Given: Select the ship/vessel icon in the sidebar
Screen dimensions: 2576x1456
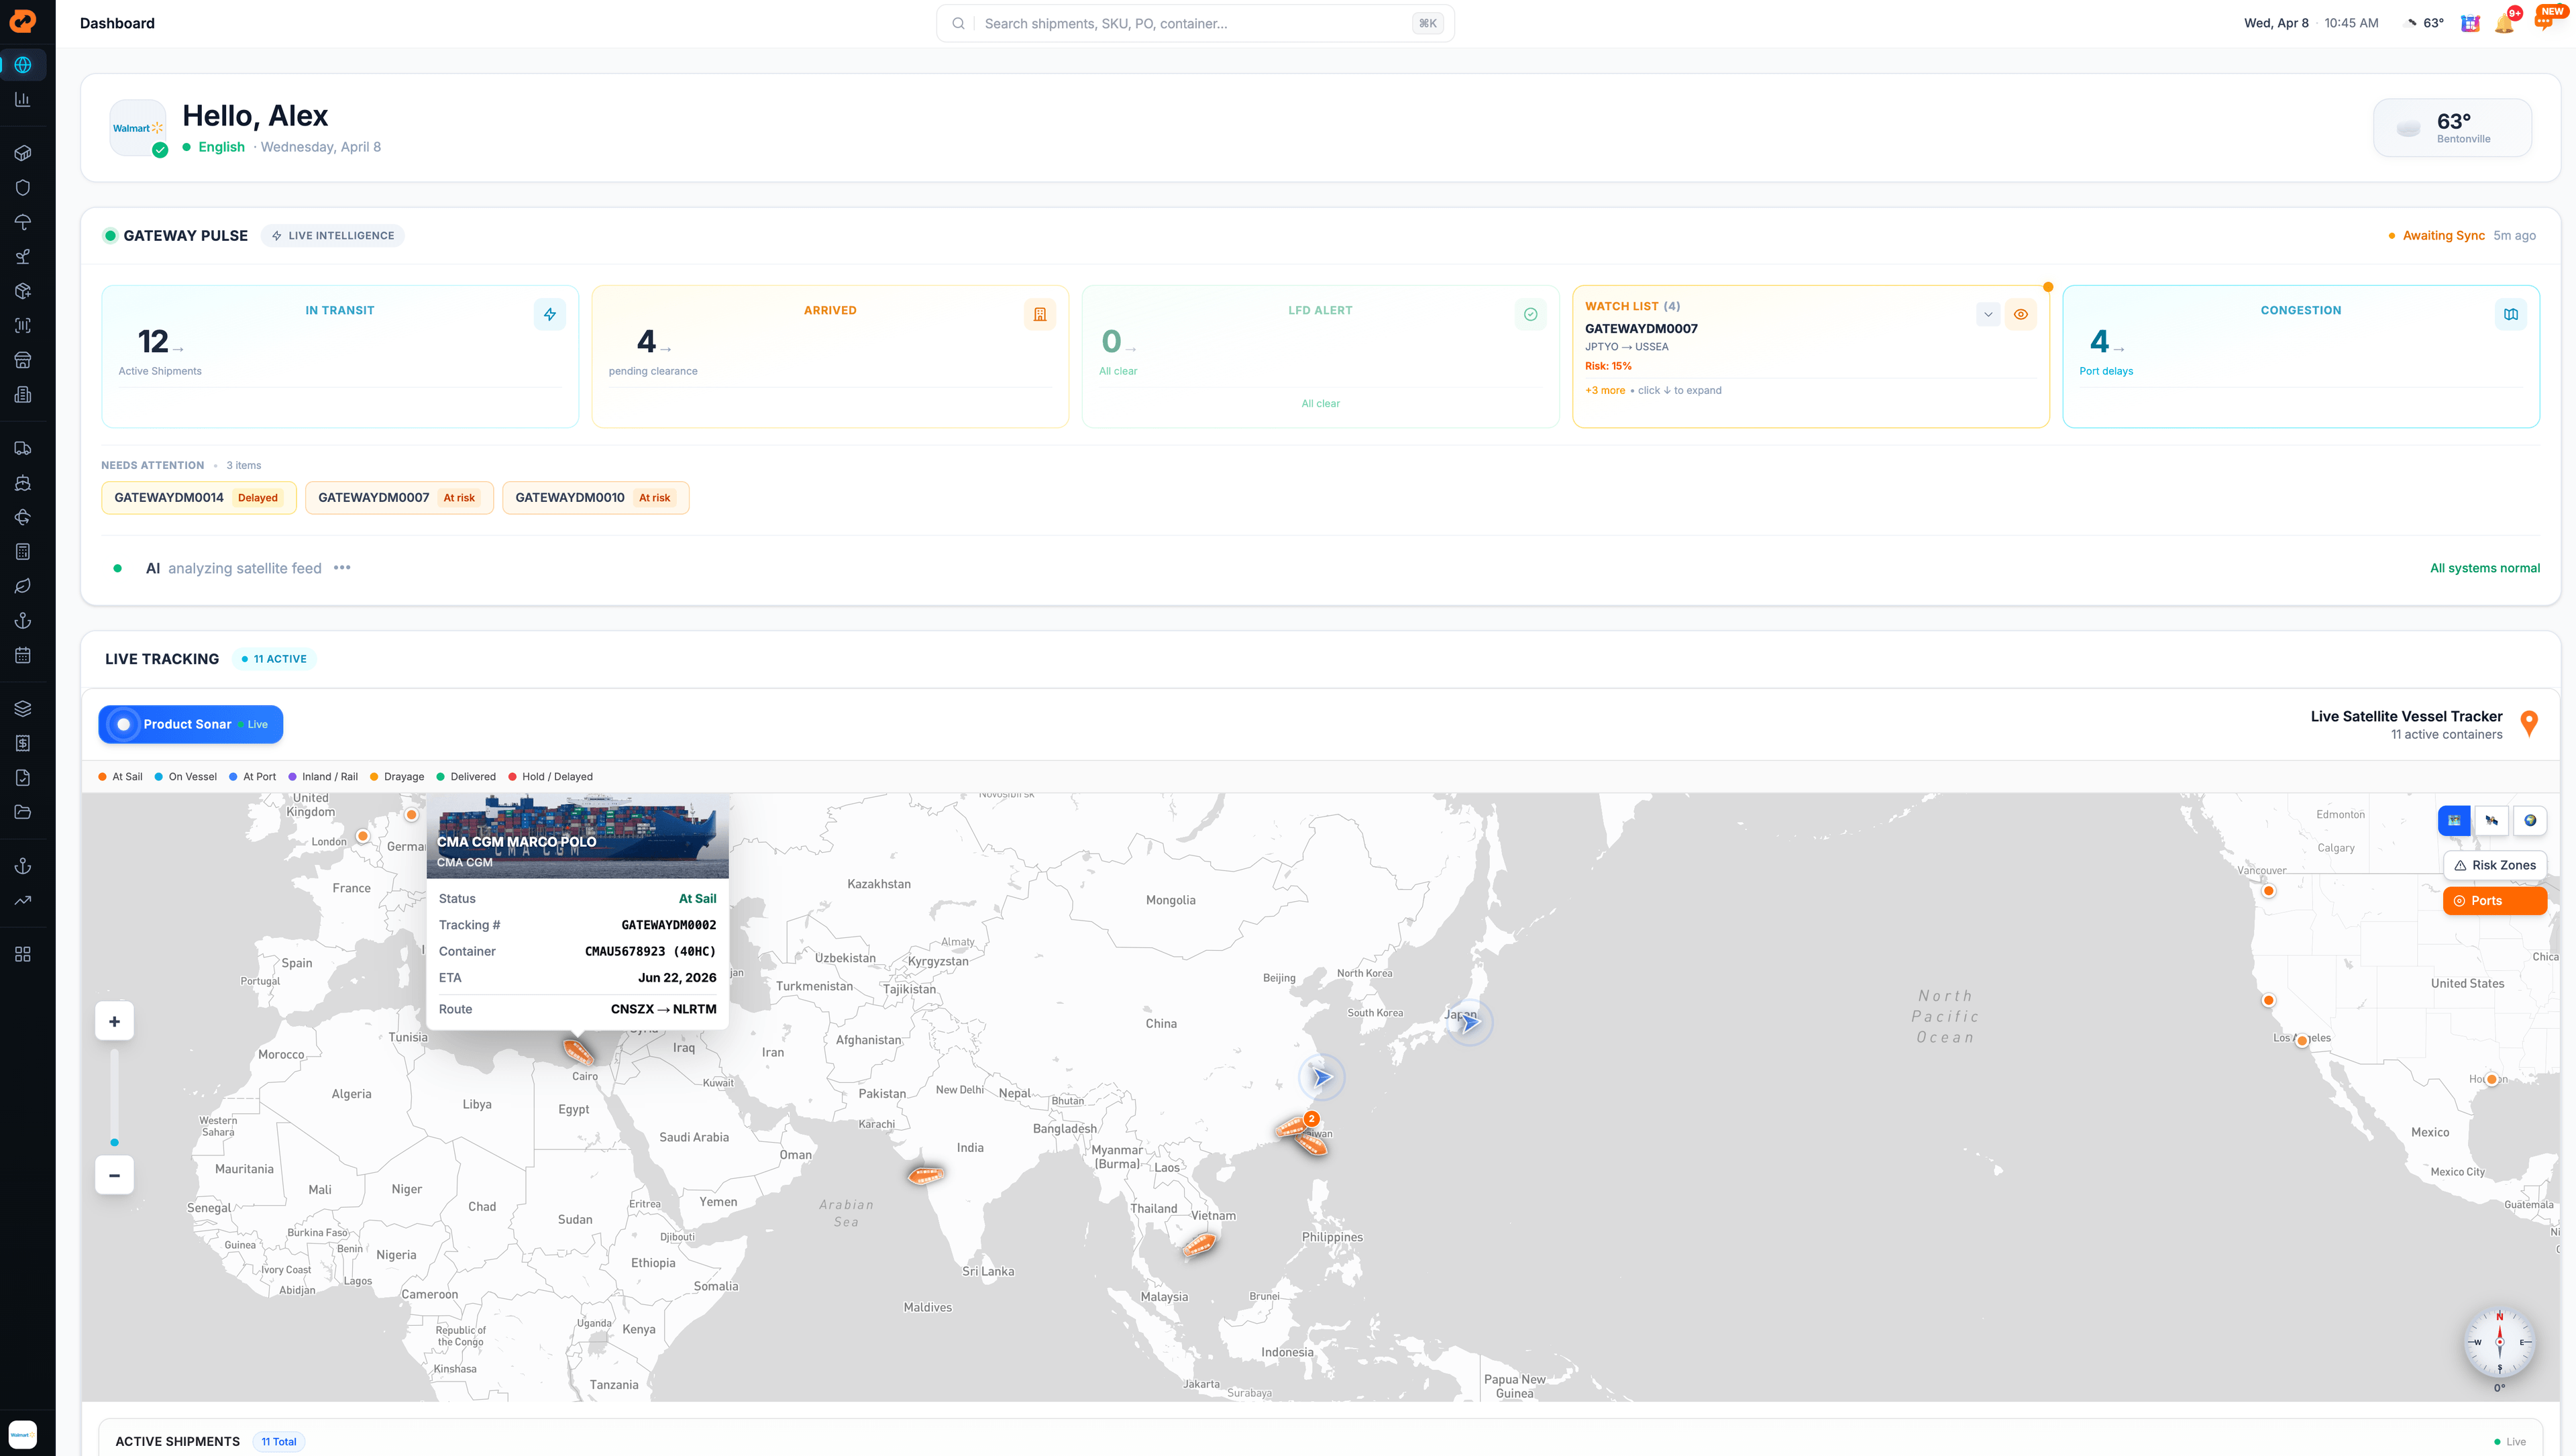Looking at the screenshot, I should (23, 482).
